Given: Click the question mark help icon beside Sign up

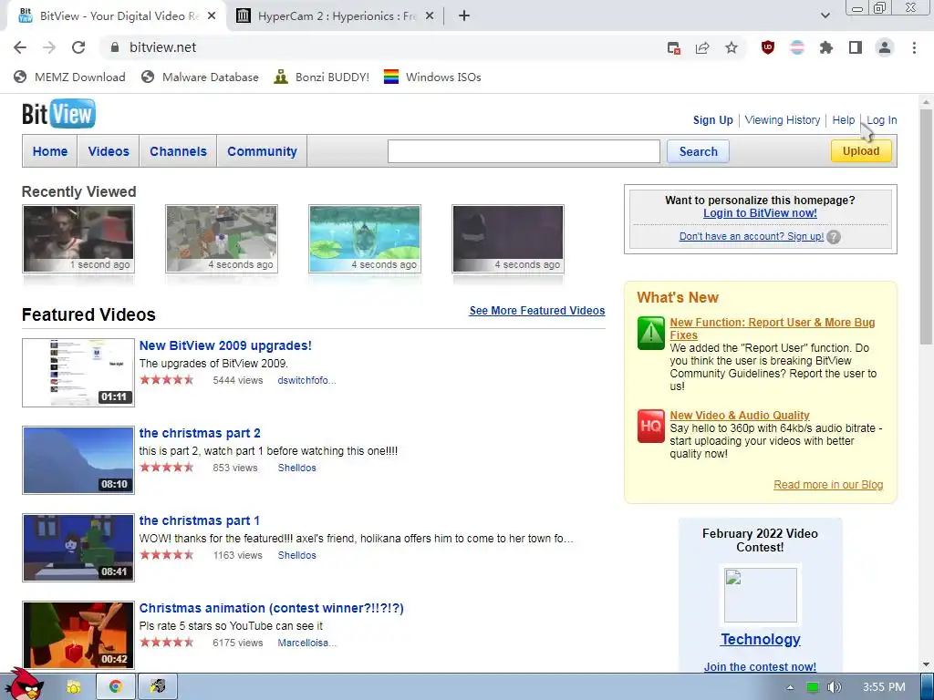Looking at the screenshot, I should point(834,237).
